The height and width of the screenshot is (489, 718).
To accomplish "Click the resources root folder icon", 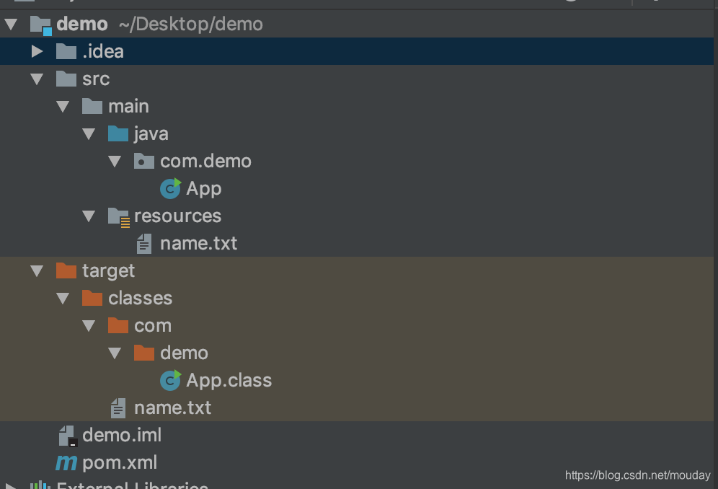I will tap(119, 217).
